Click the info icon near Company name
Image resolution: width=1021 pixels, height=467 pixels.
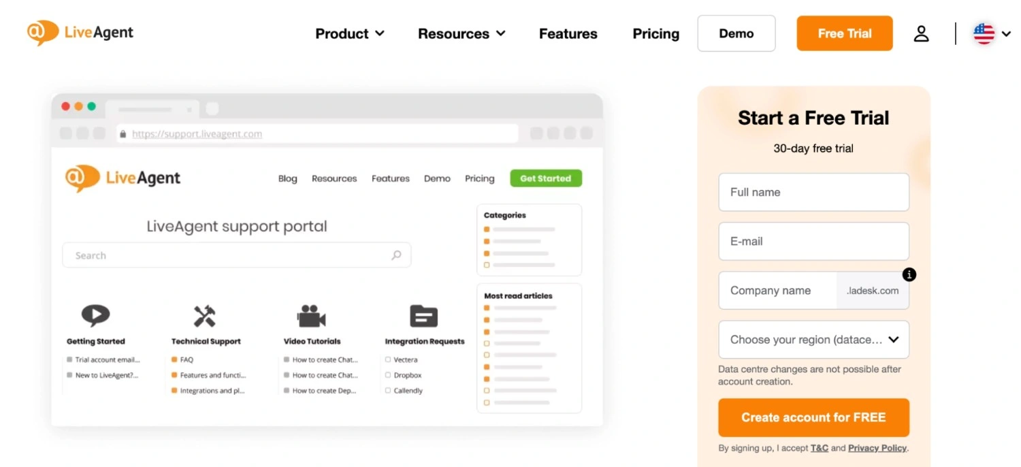pyautogui.click(x=909, y=274)
